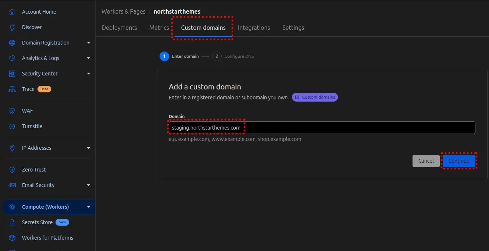Click the Email Security envelope icon
The height and width of the screenshot is (251, 489).
tap(12, 185)
